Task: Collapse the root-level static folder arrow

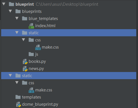Action: (10, 75)
